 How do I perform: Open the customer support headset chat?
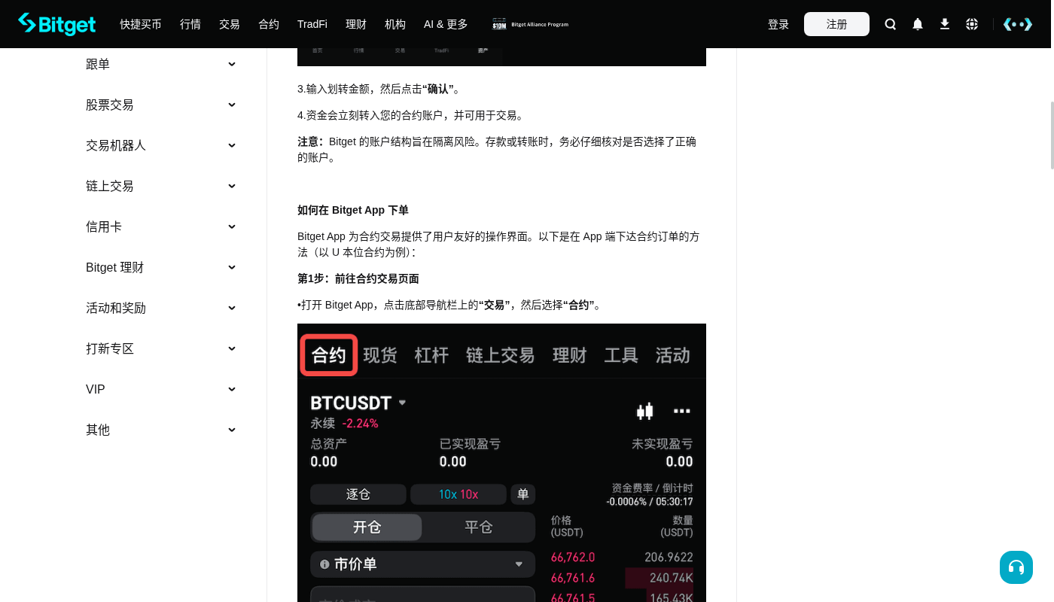[x=1016, y=567]
